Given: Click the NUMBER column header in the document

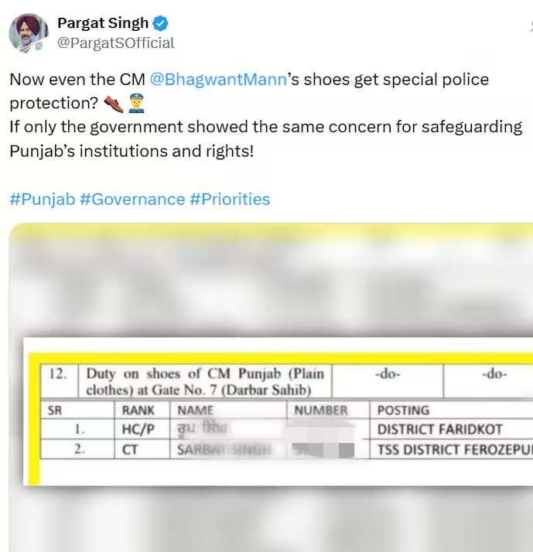Looking at the screenshot, I should [321, 411].
